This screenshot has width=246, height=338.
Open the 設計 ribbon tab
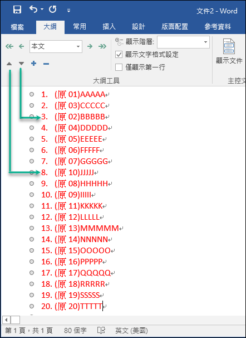pos(139,27)
